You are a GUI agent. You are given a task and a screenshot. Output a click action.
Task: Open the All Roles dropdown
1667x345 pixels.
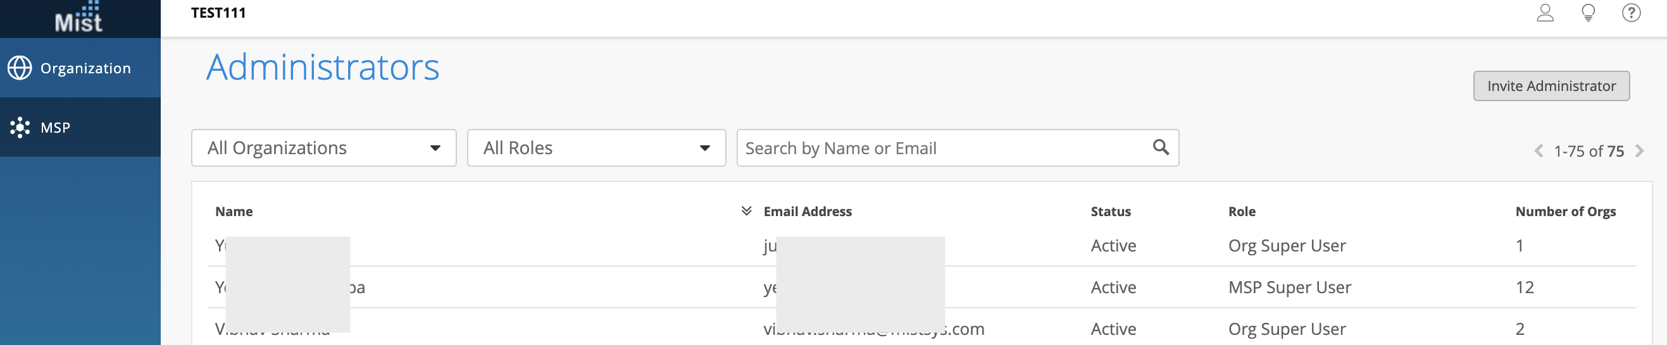pos(596,148)
